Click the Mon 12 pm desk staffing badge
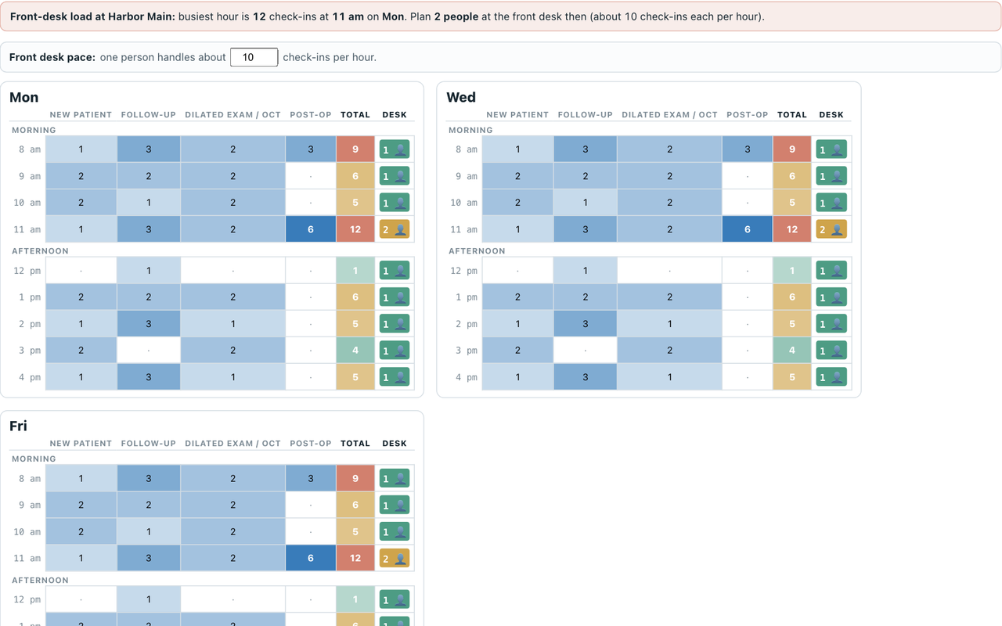 395,271
